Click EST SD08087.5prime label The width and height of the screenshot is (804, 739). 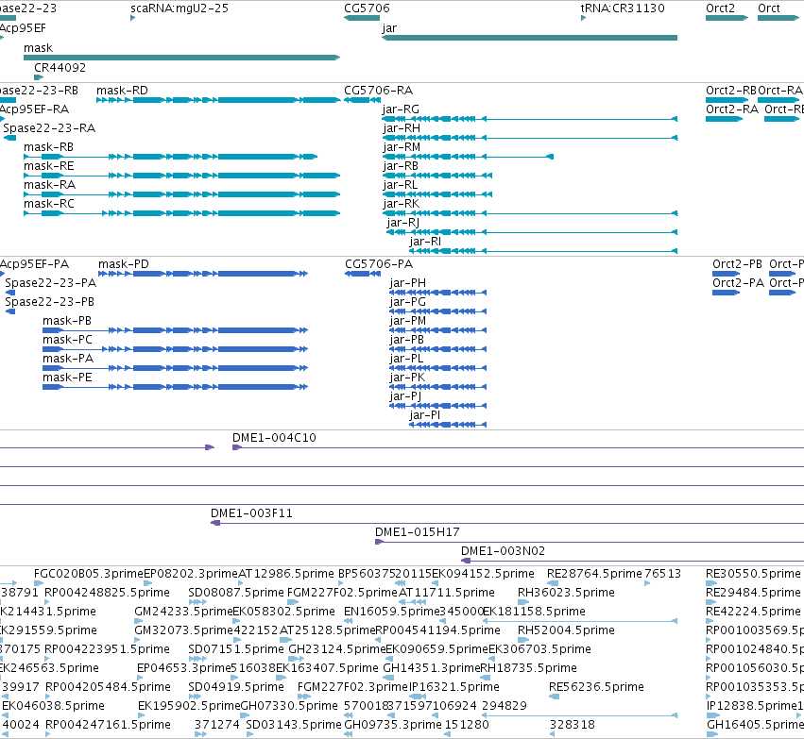click(236, 593)
